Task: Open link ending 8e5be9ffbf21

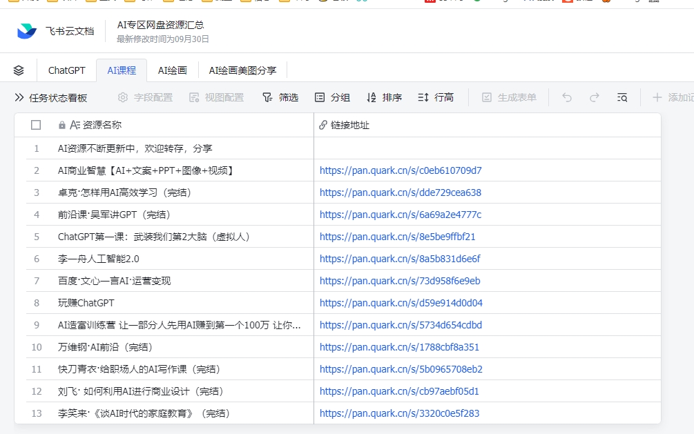Action: click(398, 237)
